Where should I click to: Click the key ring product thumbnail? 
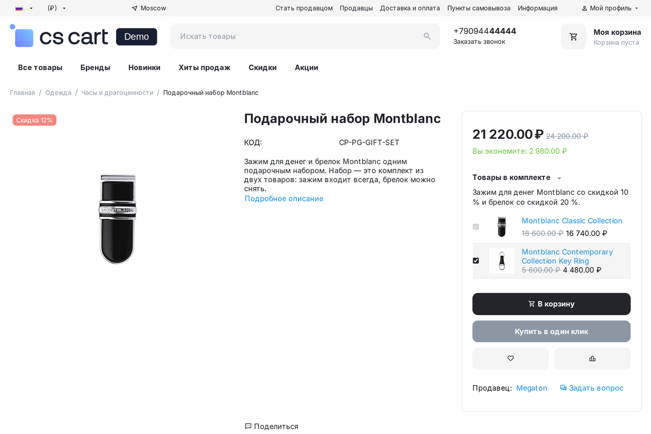502,261
